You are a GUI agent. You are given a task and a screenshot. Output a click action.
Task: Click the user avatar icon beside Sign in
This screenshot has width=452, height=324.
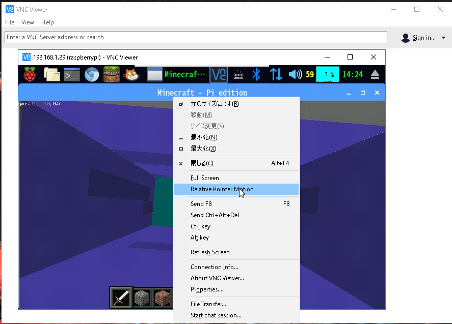pos(405,38)
